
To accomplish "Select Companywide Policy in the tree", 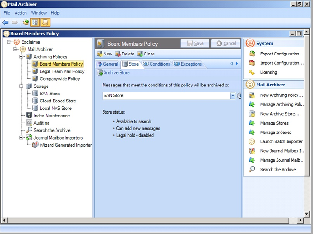I will pos(60,79).
